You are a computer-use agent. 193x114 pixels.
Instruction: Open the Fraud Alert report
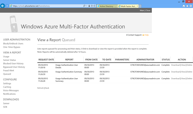8,70
